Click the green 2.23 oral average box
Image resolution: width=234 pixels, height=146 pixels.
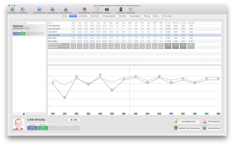(22, 34)
